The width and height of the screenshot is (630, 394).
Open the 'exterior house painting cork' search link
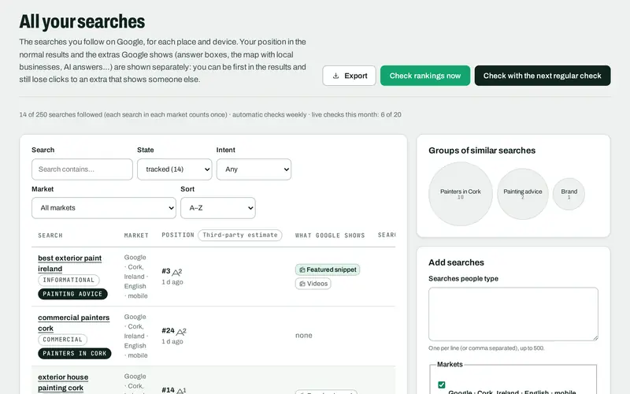pos(63,382)
